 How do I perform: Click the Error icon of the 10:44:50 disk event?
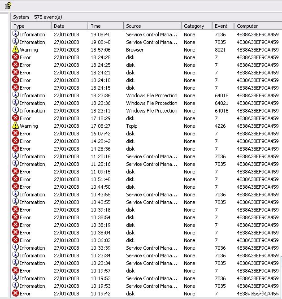coord(15,186)
